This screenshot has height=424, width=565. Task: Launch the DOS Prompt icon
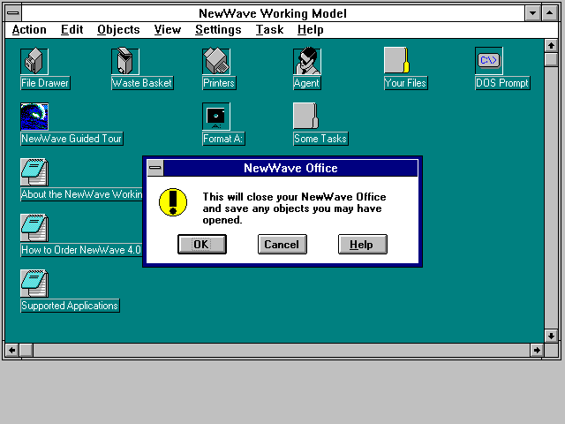point(489,61)
